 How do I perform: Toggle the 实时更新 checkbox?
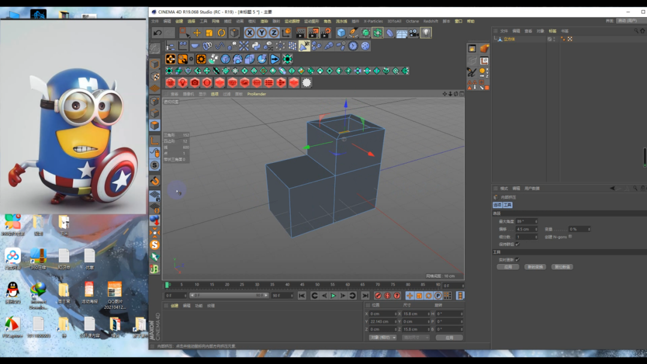(x=517, y=260)
